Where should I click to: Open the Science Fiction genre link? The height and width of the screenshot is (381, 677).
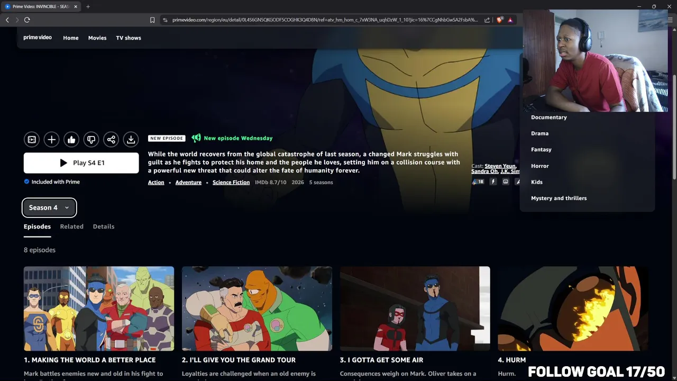[x=231, y=182]
